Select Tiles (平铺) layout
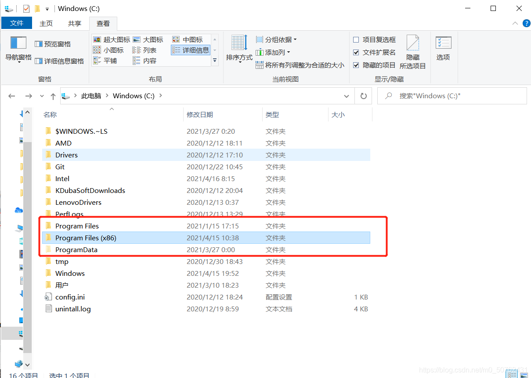The width and height of the screenshot is (531, 378). [105, 61]
